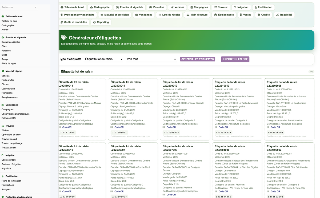The height and width of the screenshot is (198, 320).
Task: Open Porte-greffes in the sidebar
Action: click(8, 80)
